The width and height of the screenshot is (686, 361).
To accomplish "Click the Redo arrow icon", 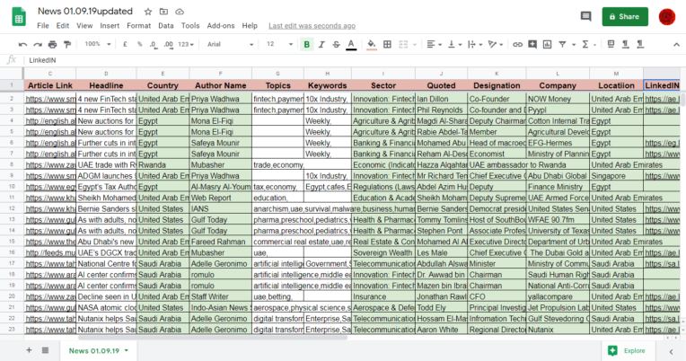I will click(x=38, y=44).
